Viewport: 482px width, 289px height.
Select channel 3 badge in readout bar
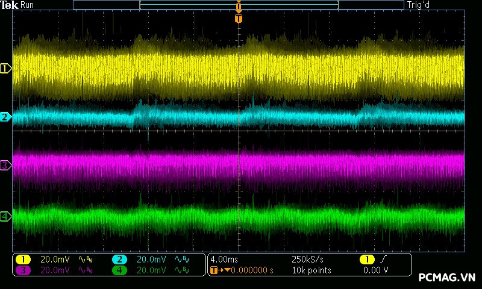point(23,270)
